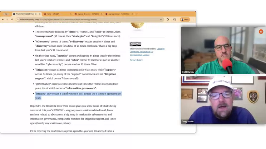Click the bold word "firms"
The image size is (266, 149).
[73, 32]
